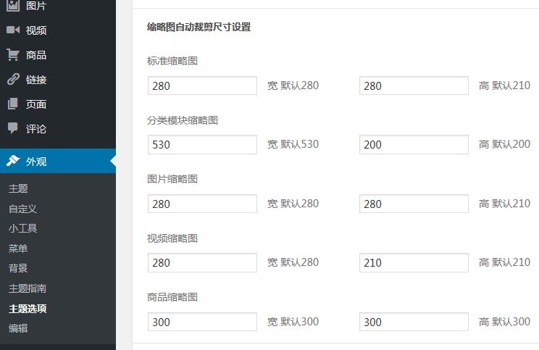The width and height of the screenshot is (539, 350).
Task: Focus the 图片缩略图 height input field
Action: pyautogui.click(x=414, y=204)
